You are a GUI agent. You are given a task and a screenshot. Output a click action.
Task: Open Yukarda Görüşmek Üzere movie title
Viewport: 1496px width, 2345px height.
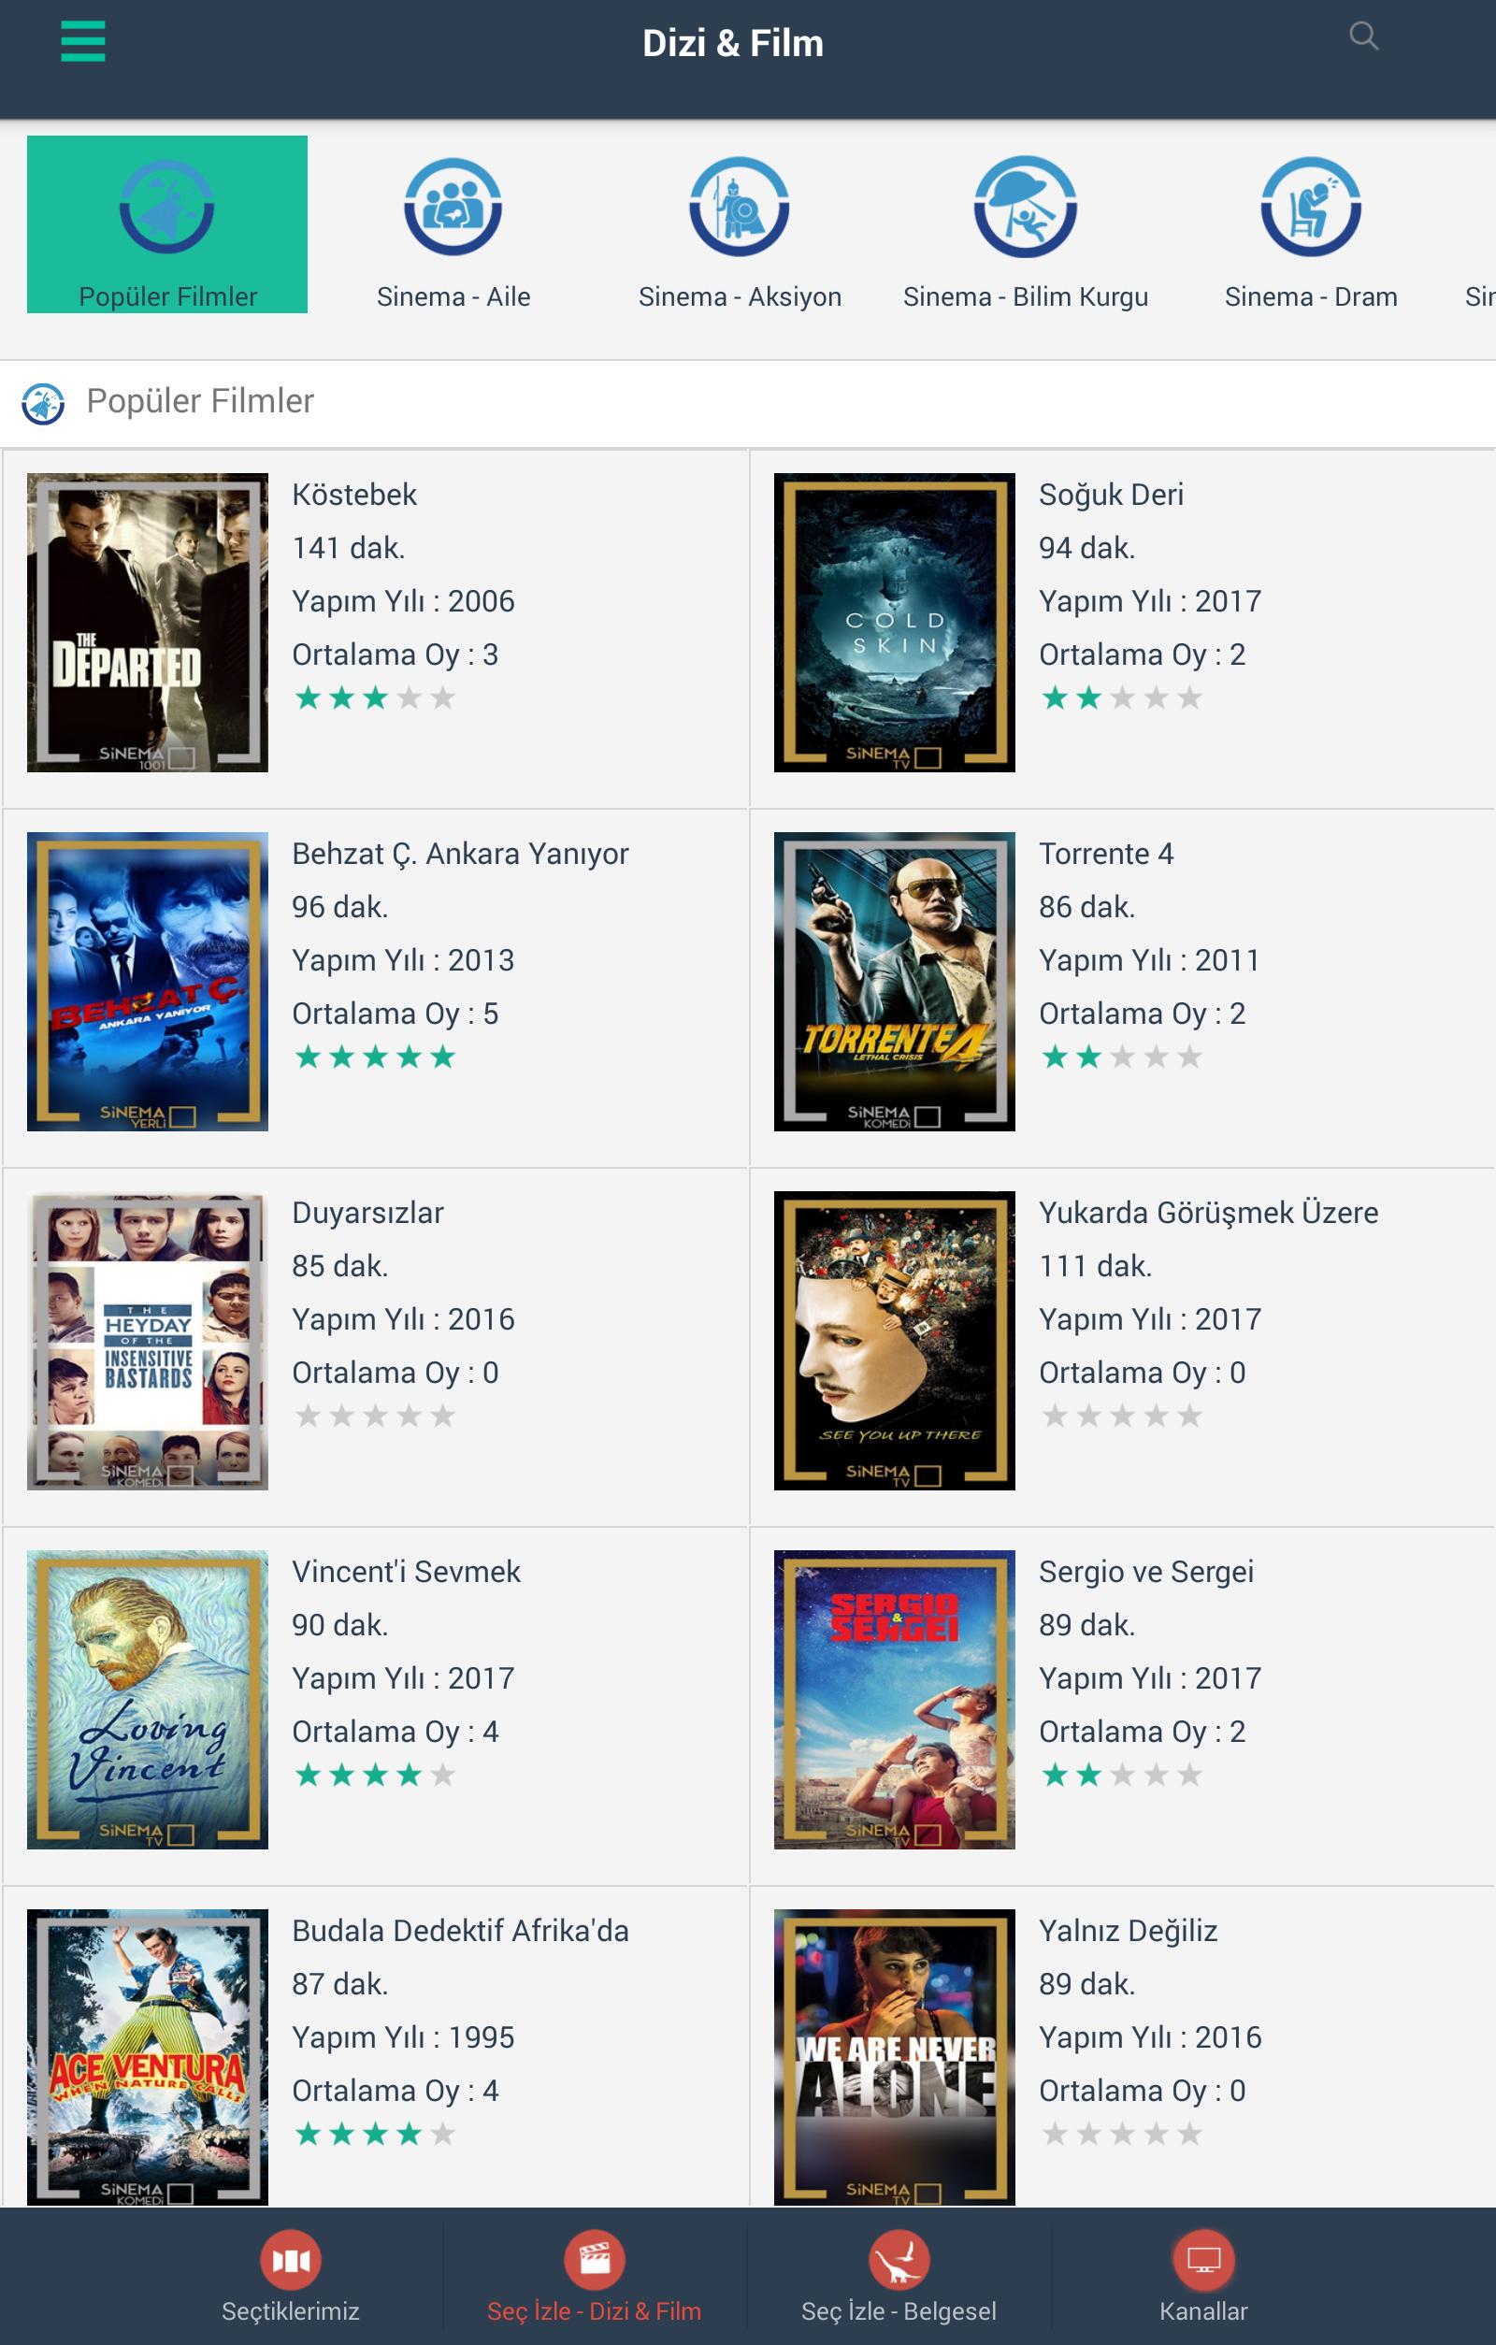coord(1209,1214)
